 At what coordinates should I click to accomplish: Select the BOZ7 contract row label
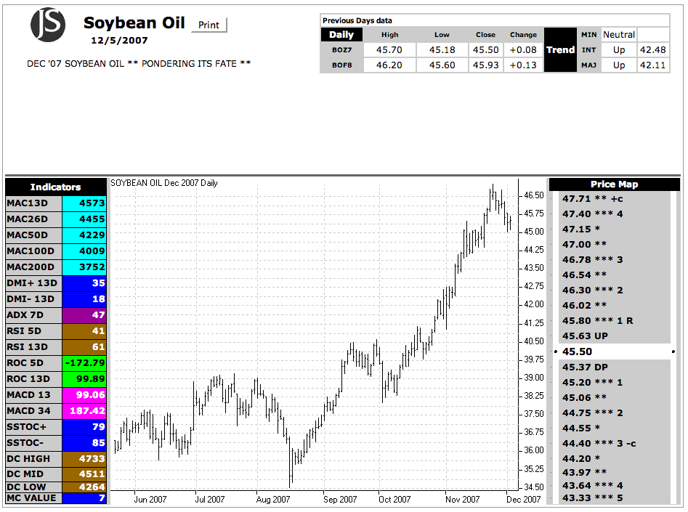coord(341,50)
